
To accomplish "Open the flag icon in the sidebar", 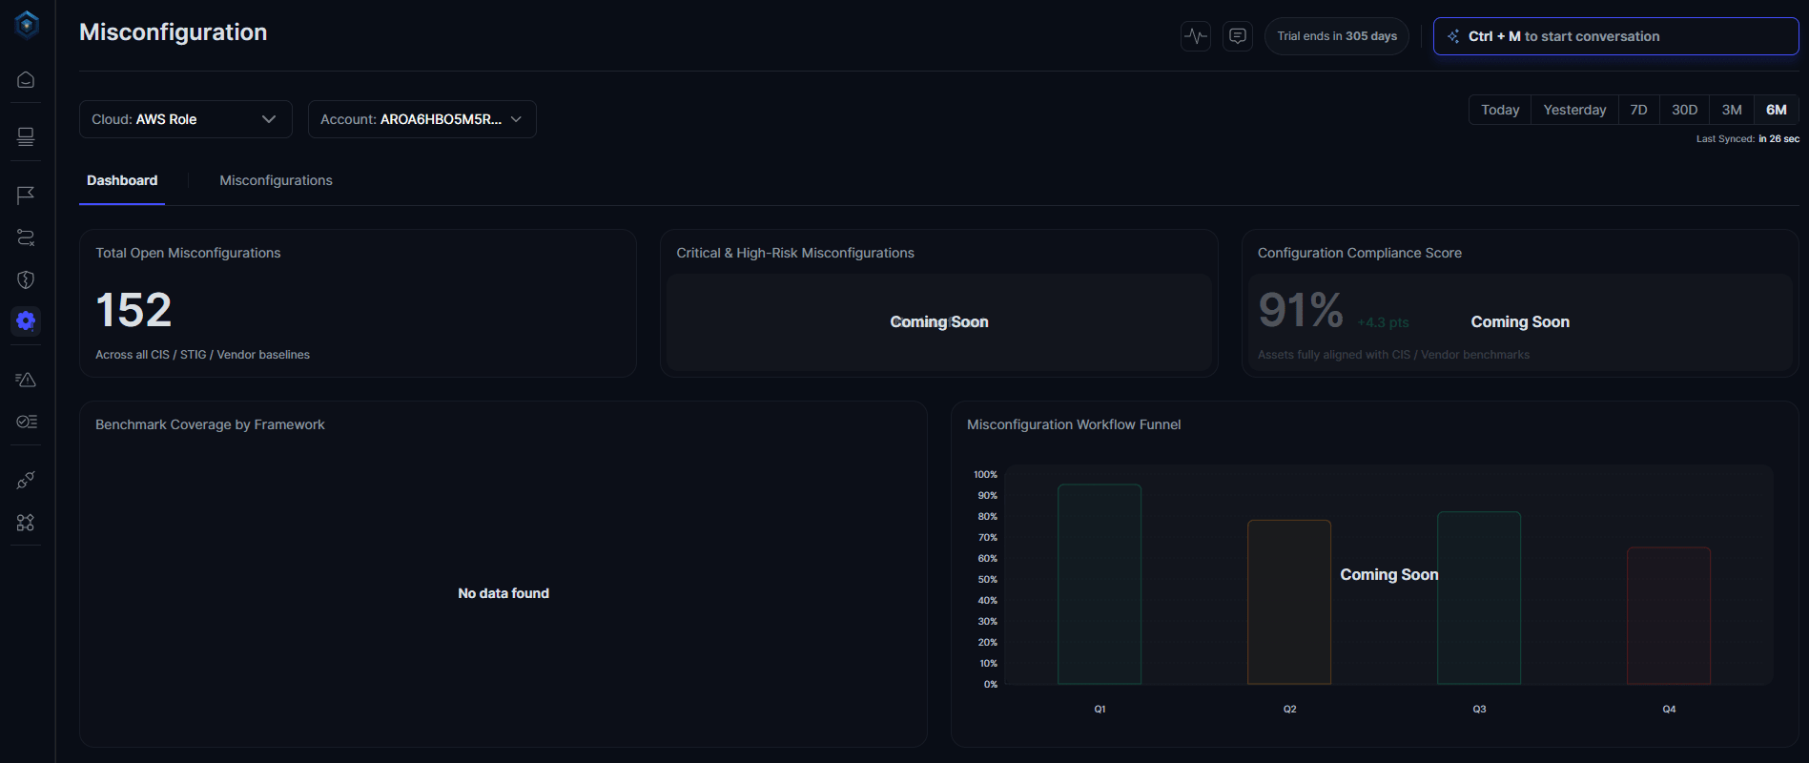I will pyautogui.click(x=26, y=195).
